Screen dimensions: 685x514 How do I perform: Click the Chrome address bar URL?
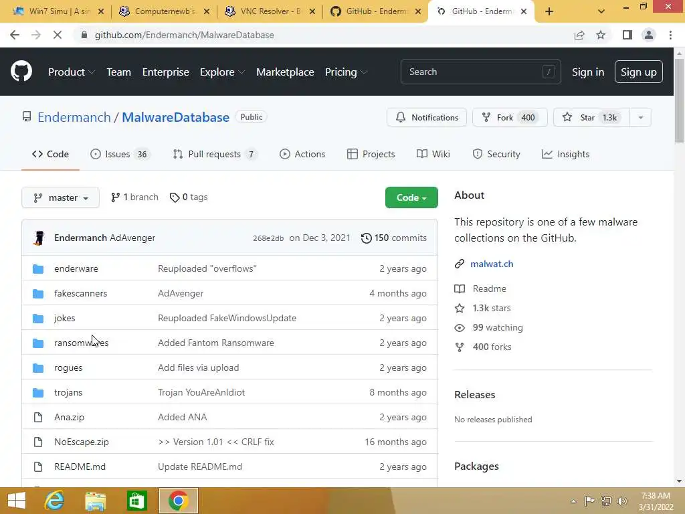tap(185, 35)
